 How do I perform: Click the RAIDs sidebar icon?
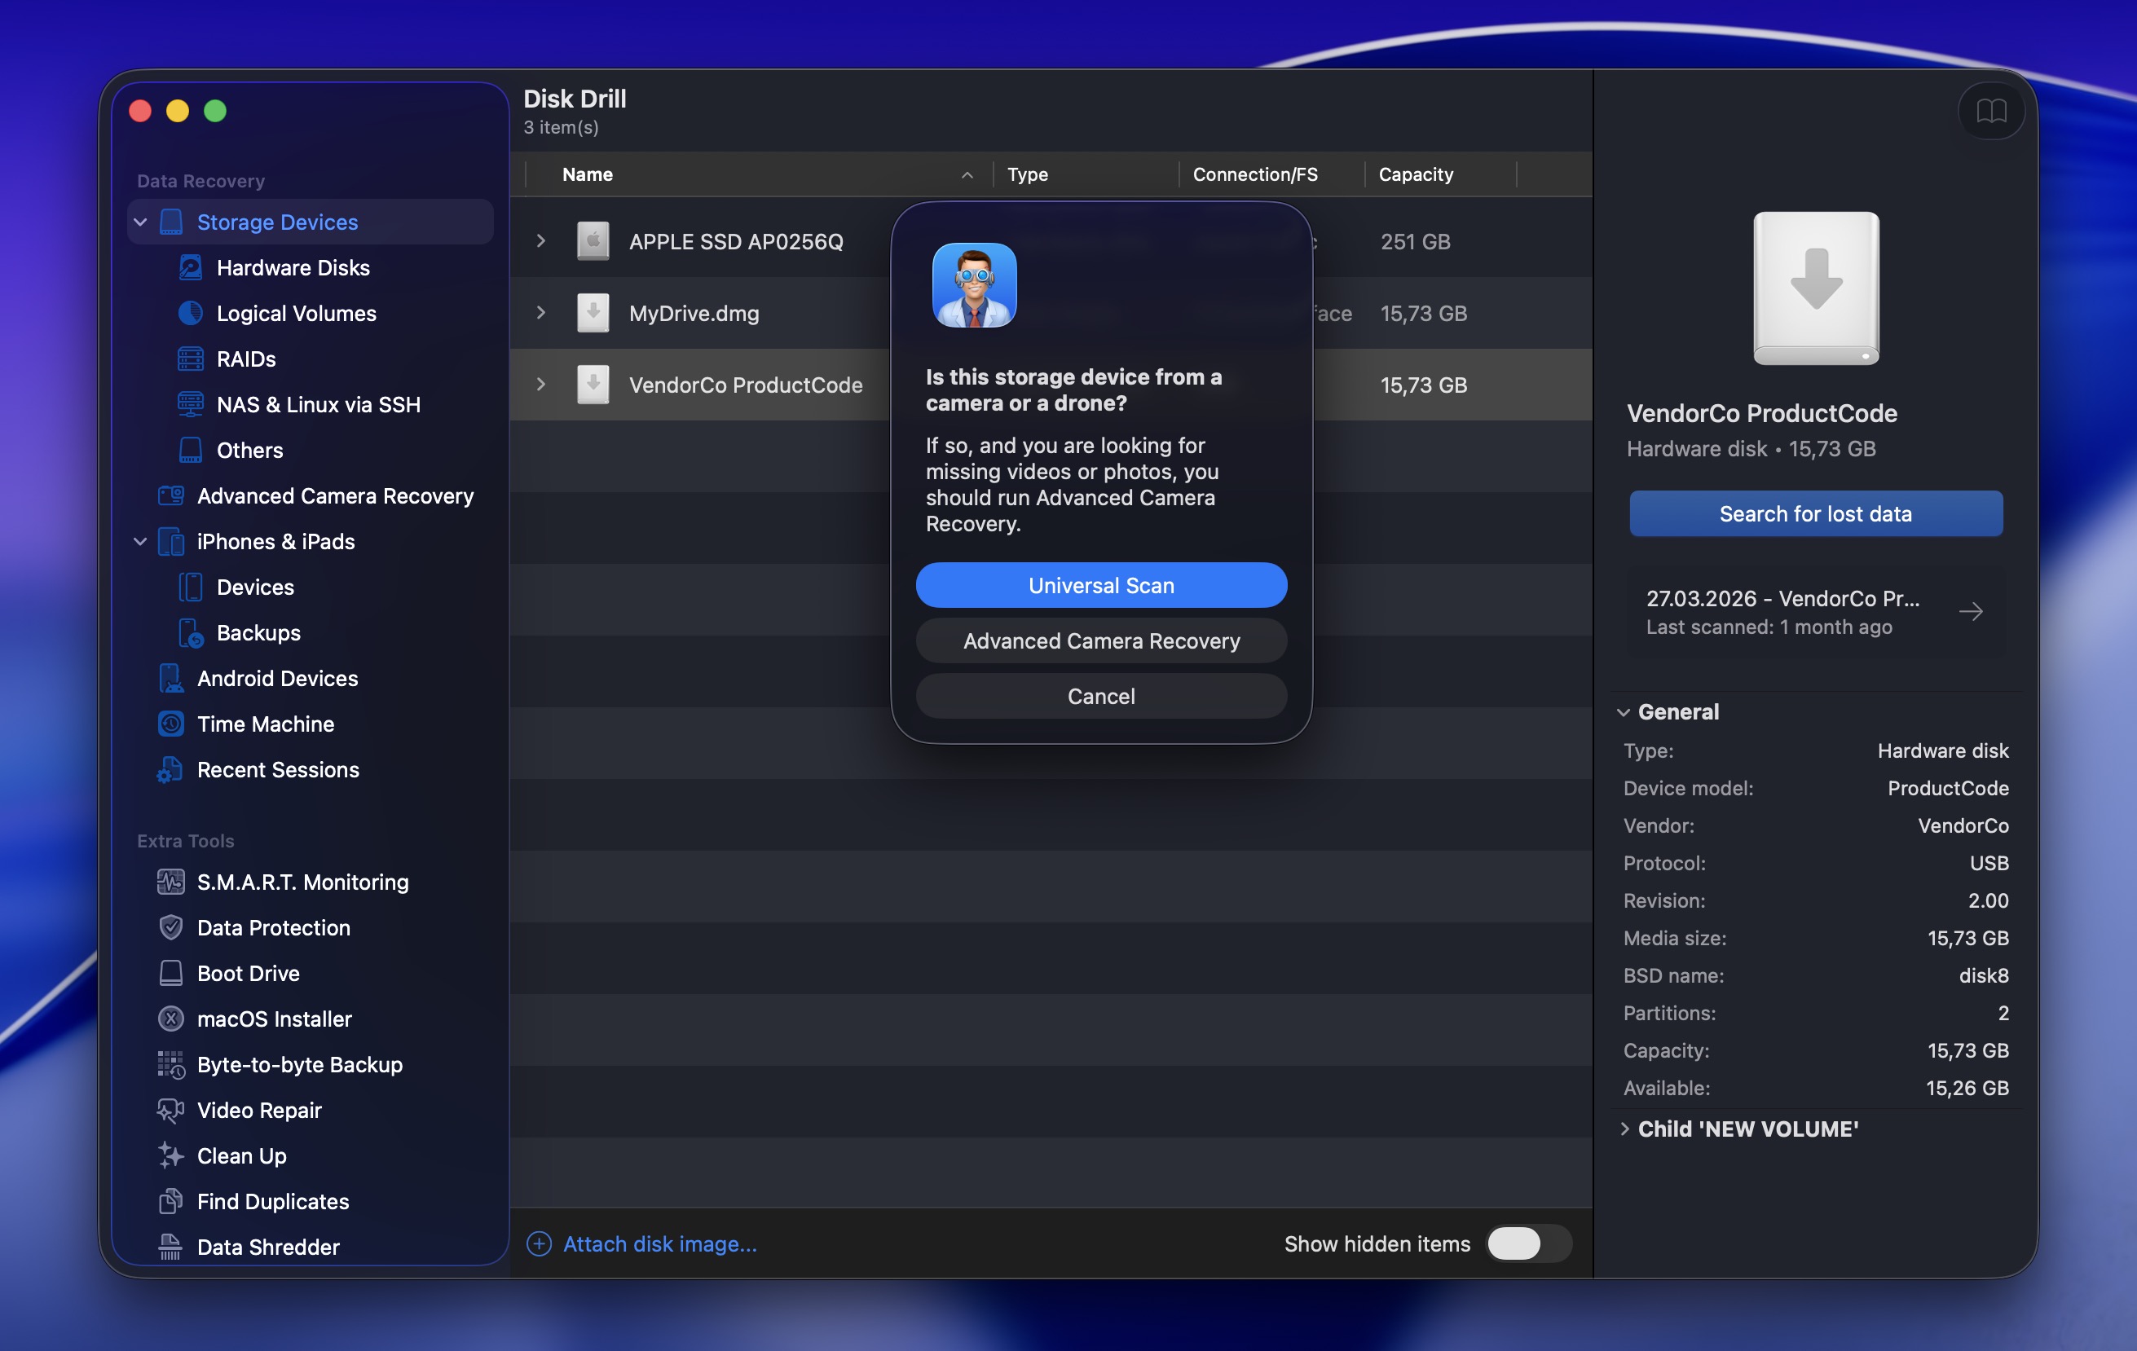tap(190, 359)
